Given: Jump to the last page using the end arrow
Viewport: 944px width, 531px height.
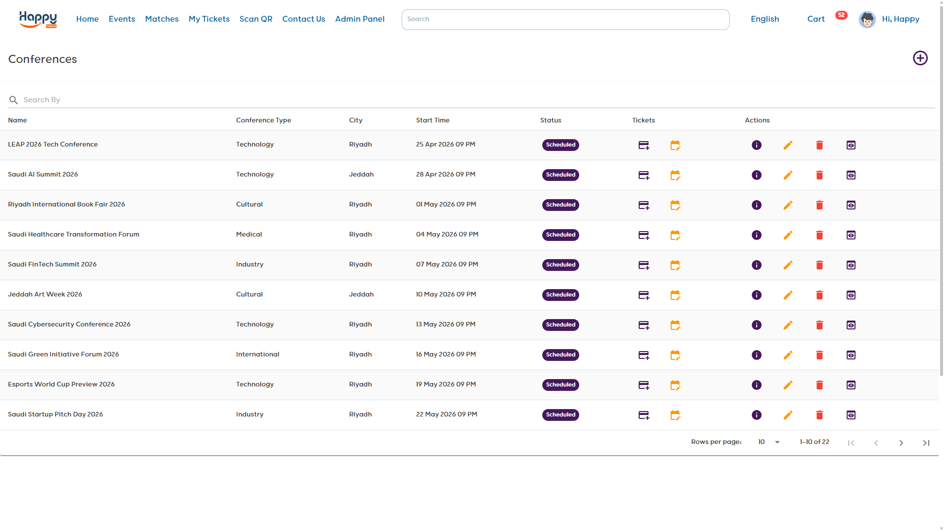Looking at the screenshot, I should point(926,442).
